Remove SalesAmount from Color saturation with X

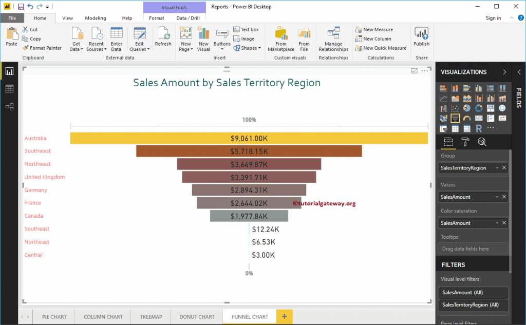coord(505,223)
